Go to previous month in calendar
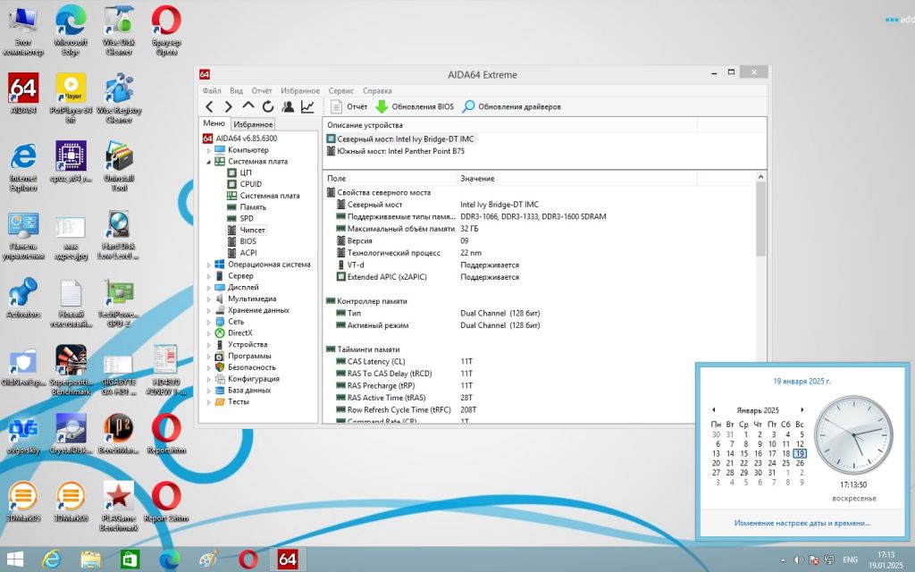Image resolution: width=915 pixels, height=572 pixels. 713,409
